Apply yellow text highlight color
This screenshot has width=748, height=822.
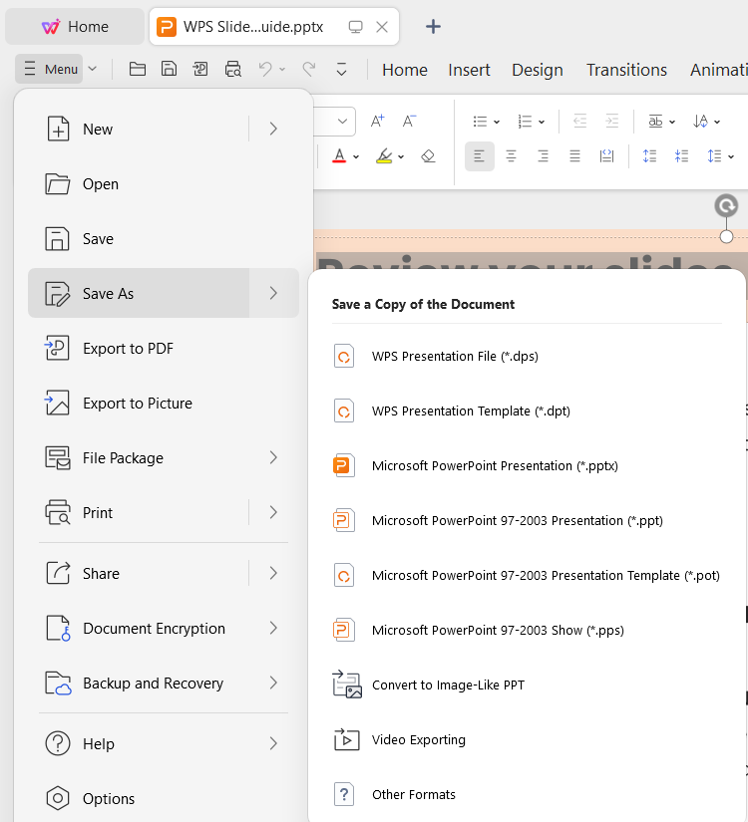point(384,155)
